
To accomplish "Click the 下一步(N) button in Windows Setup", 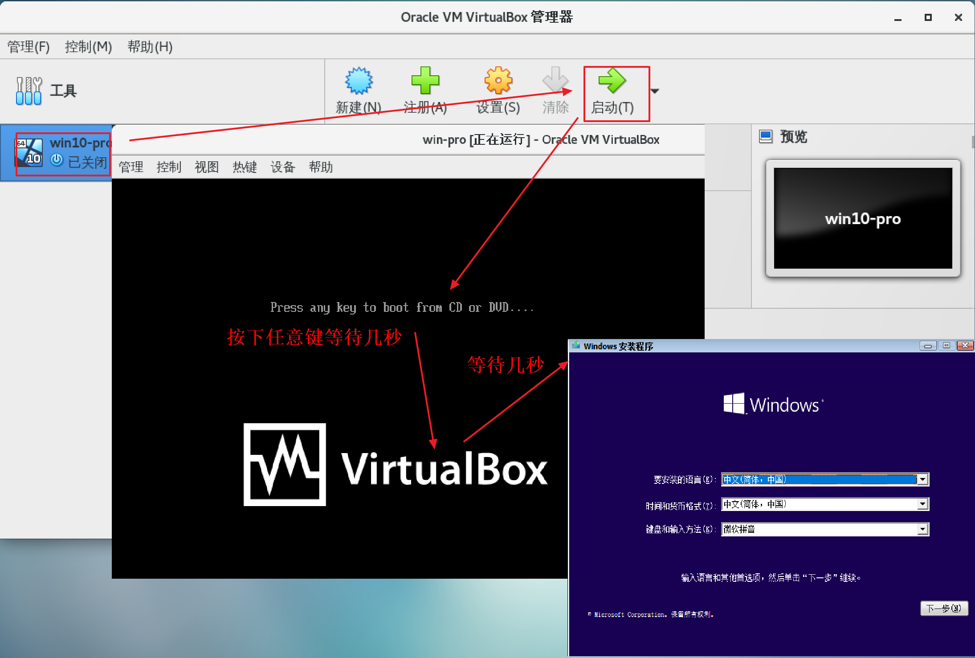I will [944, 608].
